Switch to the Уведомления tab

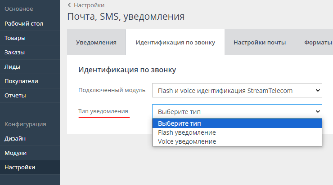pos(96,42)
